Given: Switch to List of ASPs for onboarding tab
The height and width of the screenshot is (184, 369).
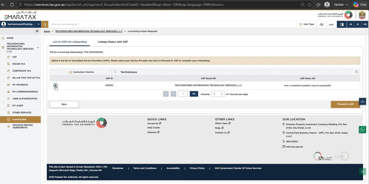Looking at the screenshot, I should (70, 42).
